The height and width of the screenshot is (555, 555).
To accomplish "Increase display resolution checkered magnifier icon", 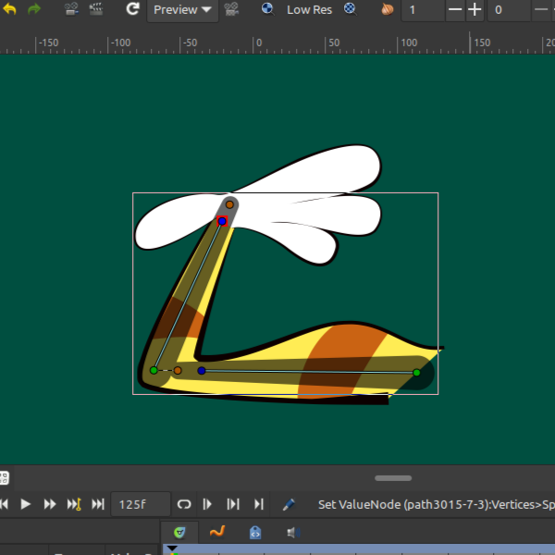I will (x=350, y=9).
